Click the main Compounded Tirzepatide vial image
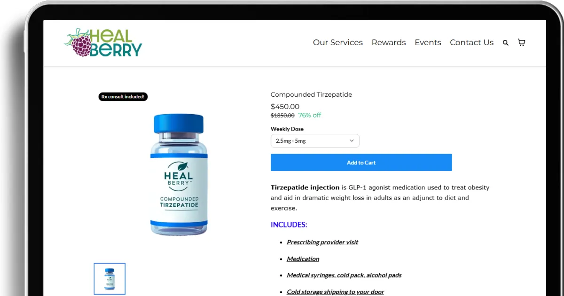This screenshot has width=564, height=296. click(x=179, y=174)
